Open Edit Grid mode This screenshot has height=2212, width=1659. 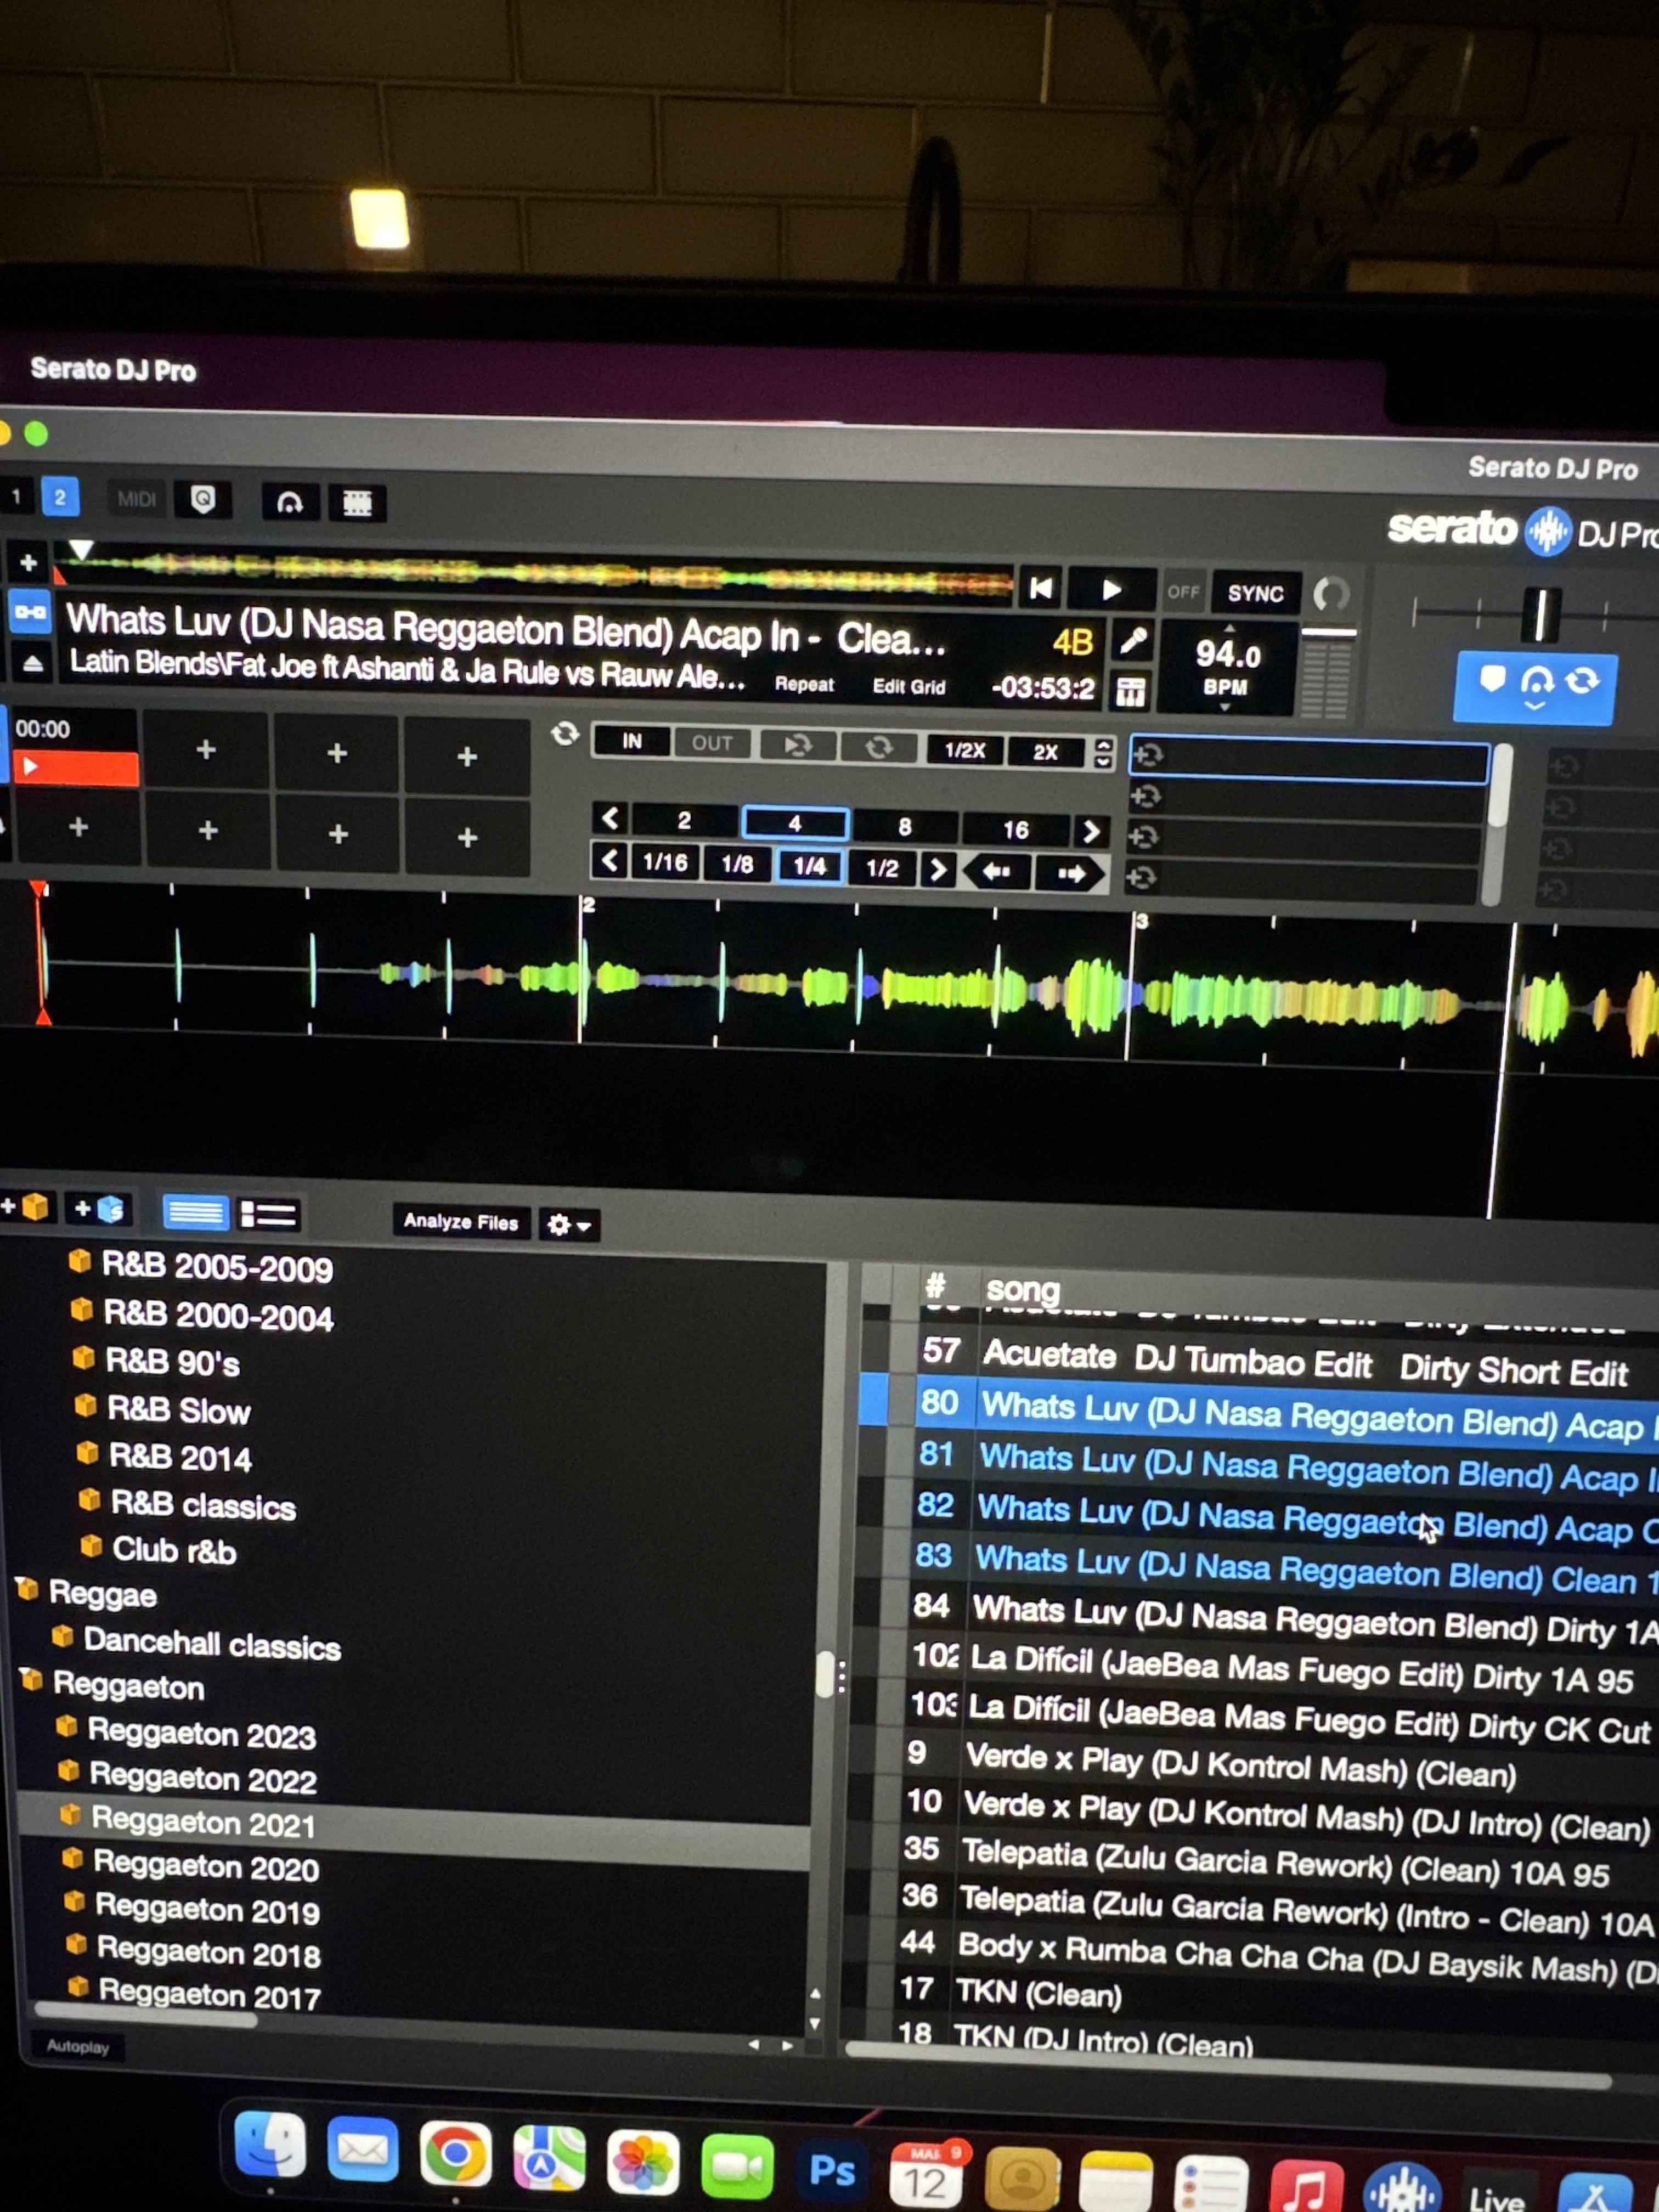(908, 686)
